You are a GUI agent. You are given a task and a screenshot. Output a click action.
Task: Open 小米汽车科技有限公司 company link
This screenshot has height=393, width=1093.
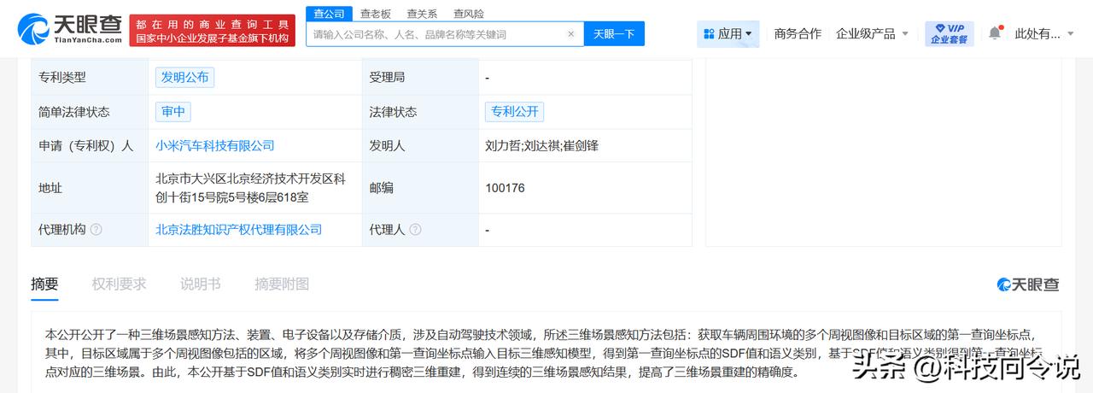click(x=215, y=146)
